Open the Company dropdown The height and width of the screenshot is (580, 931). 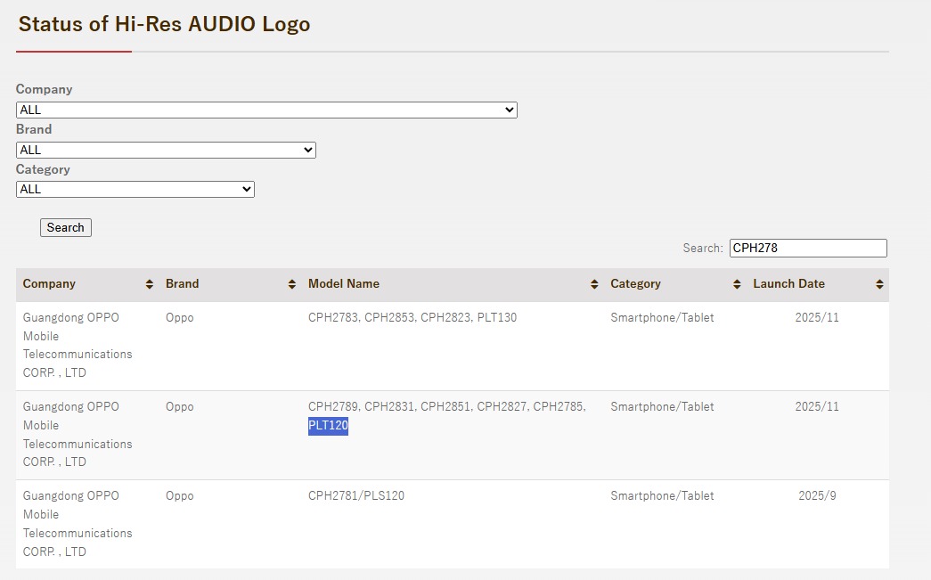click(265, 110)
